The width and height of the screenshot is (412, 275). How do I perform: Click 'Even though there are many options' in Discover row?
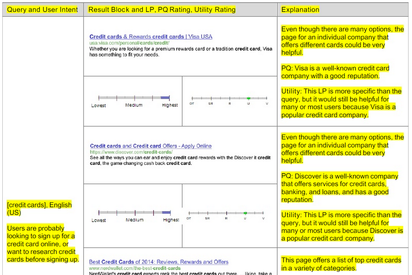point(342,149)
